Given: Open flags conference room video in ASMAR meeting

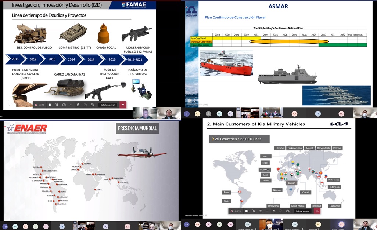Looking at the screenshot, I should pyautogui.click(x=271, y=113).
